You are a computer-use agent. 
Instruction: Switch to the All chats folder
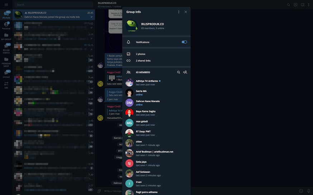(6, 15)
